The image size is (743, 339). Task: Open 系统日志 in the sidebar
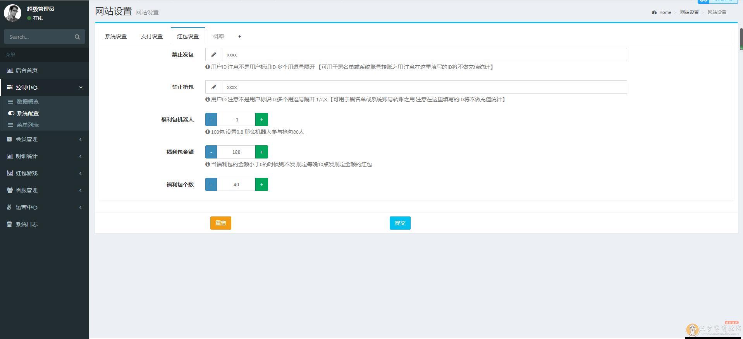pyautogui.click(x=26, y=224)
